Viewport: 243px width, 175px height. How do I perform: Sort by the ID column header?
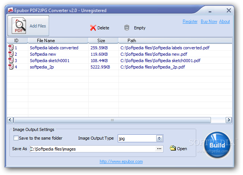pyautogui.click(x=17, y=41)
